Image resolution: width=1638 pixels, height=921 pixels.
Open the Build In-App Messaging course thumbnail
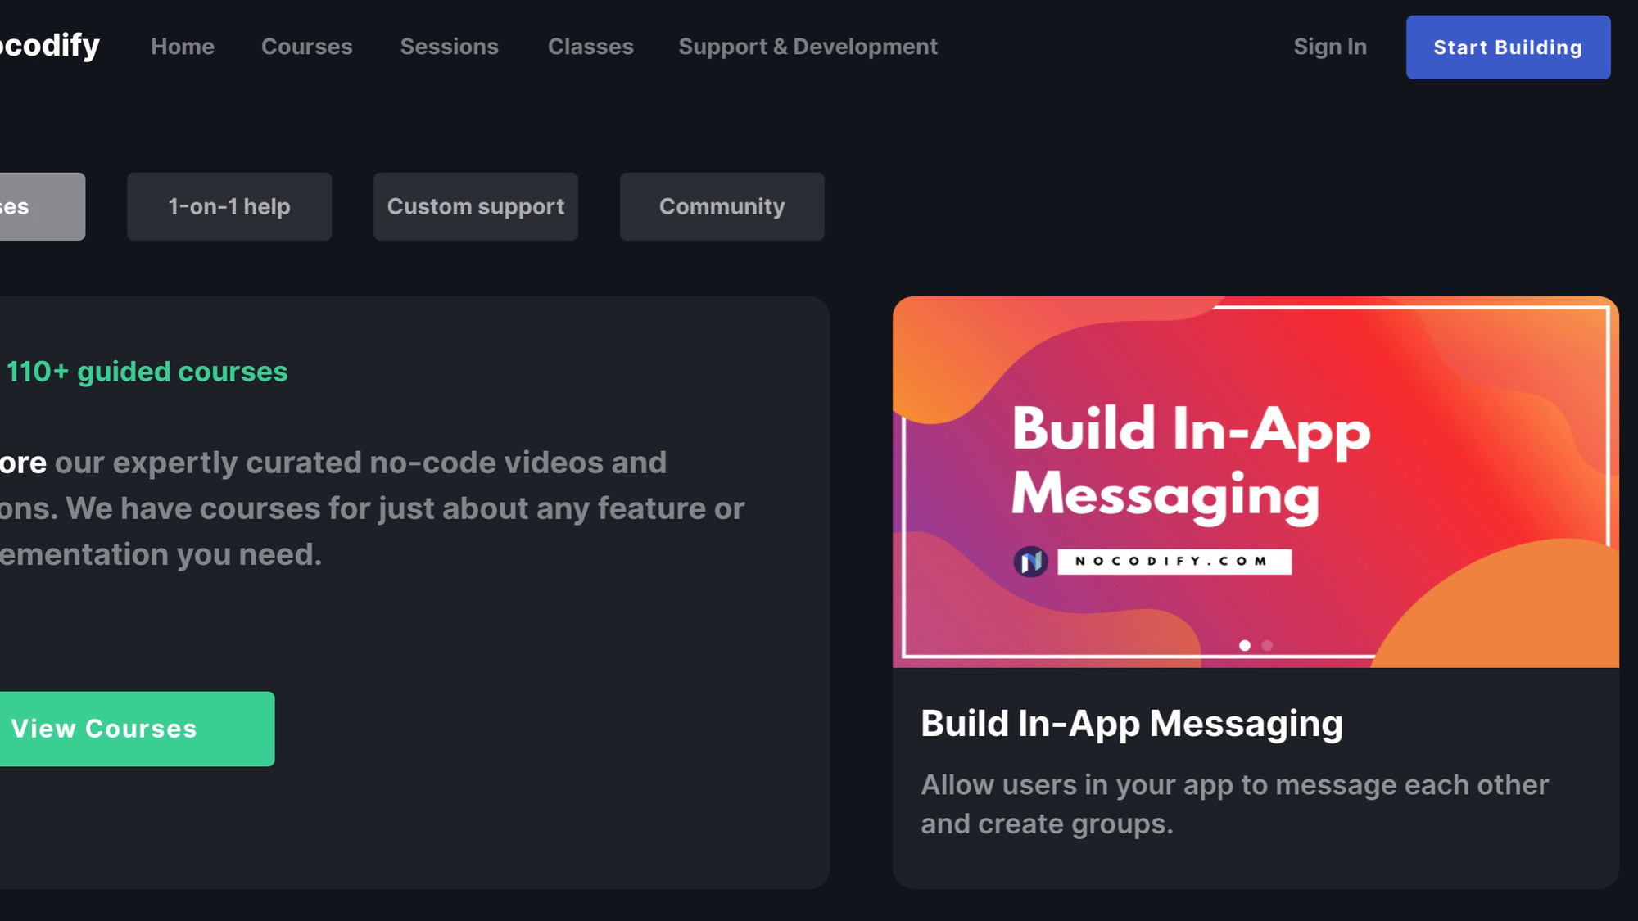point(1256,482)
